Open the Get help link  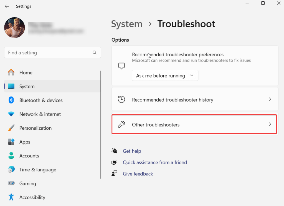[x=132, y=151]
